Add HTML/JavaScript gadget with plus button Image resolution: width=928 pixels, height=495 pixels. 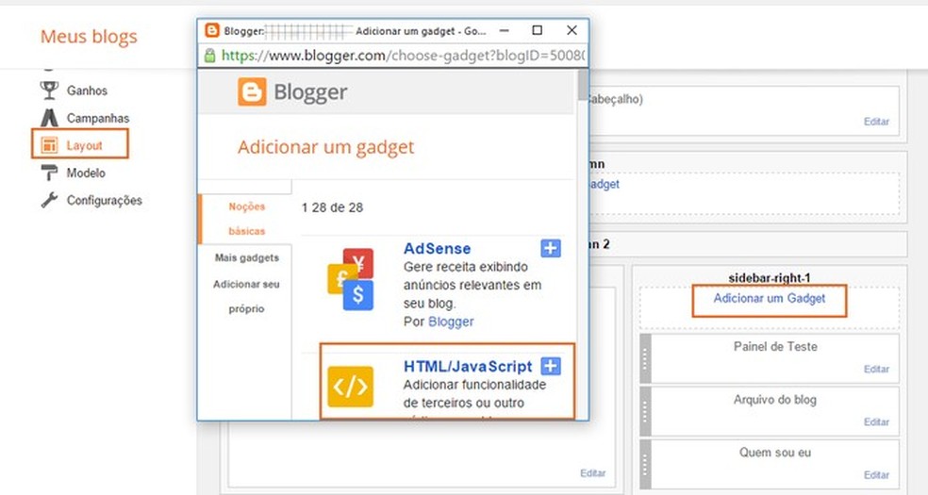(x=551, y=366)
